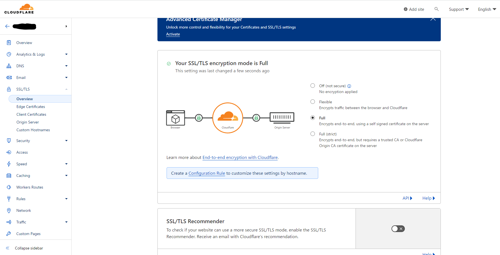500x255 pixels.
Task: Open Origin Server in the sidebar
Action: pos(28,122)
